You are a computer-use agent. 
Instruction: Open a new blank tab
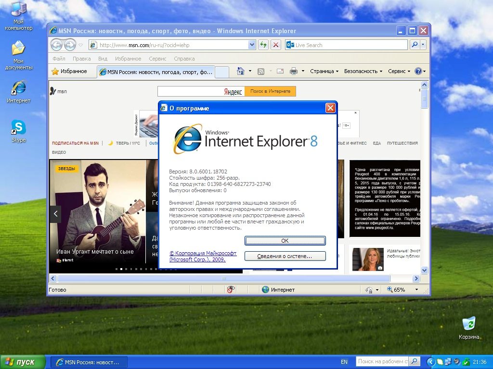[221, 72]
